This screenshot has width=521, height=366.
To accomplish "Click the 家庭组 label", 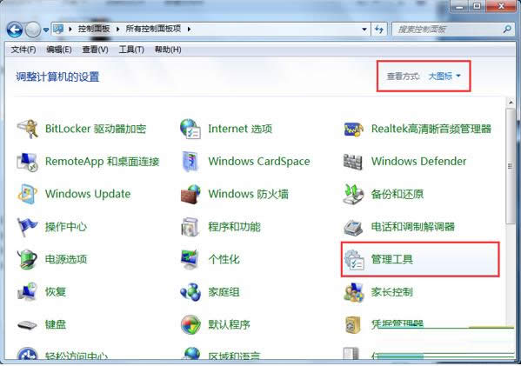I will [x=224, y=292].
